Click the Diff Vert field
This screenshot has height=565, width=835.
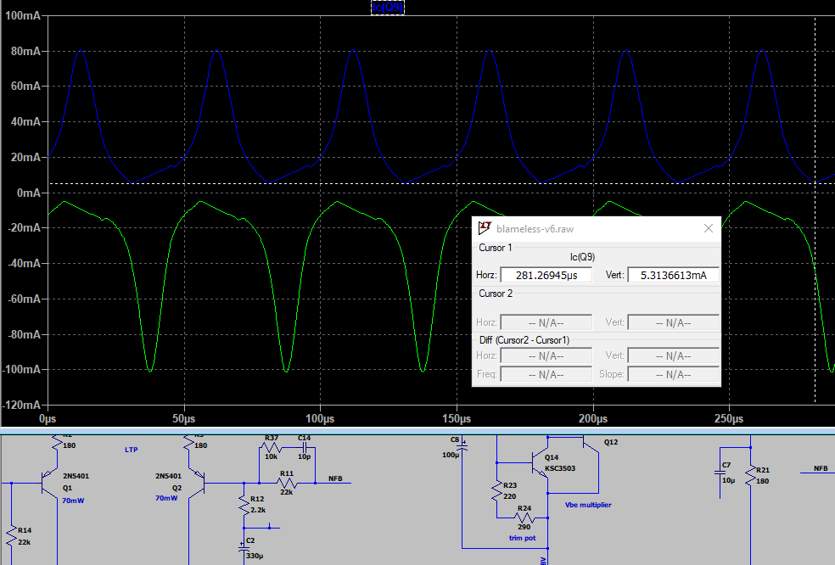tap(674, 355)
